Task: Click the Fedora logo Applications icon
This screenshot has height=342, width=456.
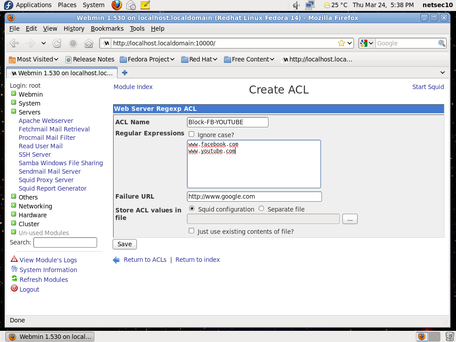Action: [x=8, y=5]
